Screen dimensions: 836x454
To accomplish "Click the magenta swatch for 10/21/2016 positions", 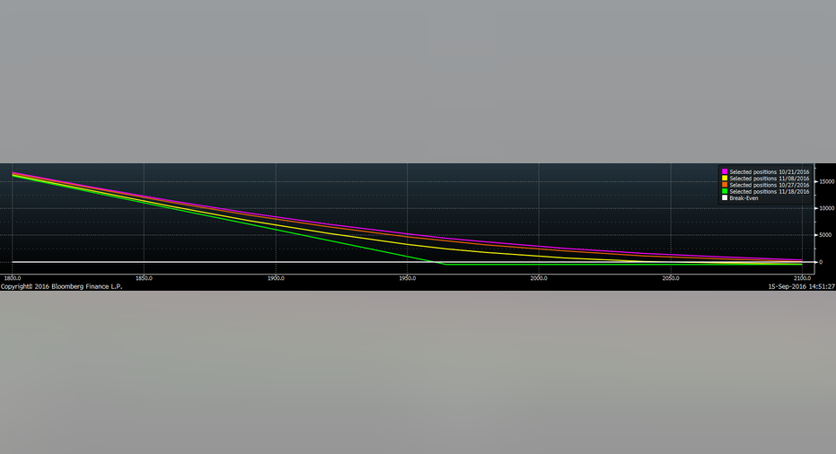I will point(725,171).
